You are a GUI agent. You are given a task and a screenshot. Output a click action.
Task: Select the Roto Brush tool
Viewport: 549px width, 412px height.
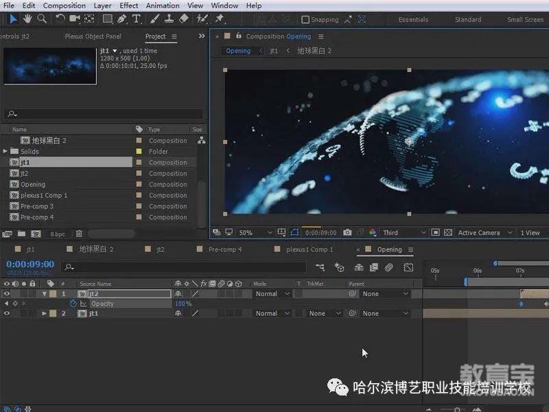(202, 19)
